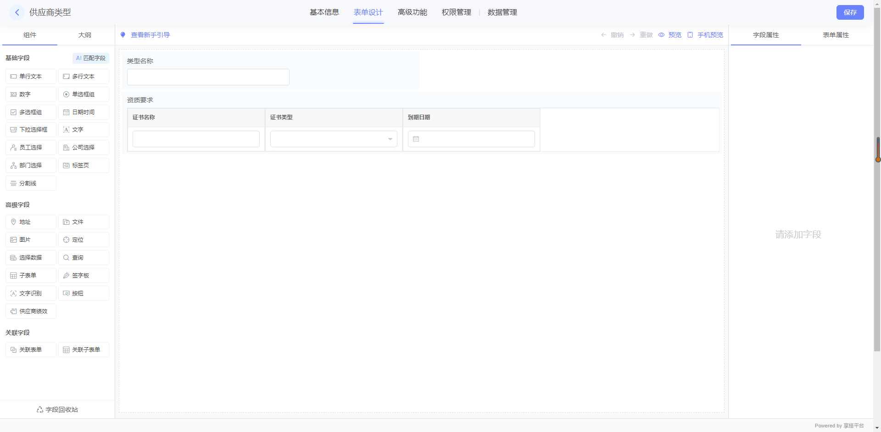Image resolution: width=881 pixels, height=432 pixels.
Task: Open the 字段回收站 recycle bin
Action: (57, 410)
